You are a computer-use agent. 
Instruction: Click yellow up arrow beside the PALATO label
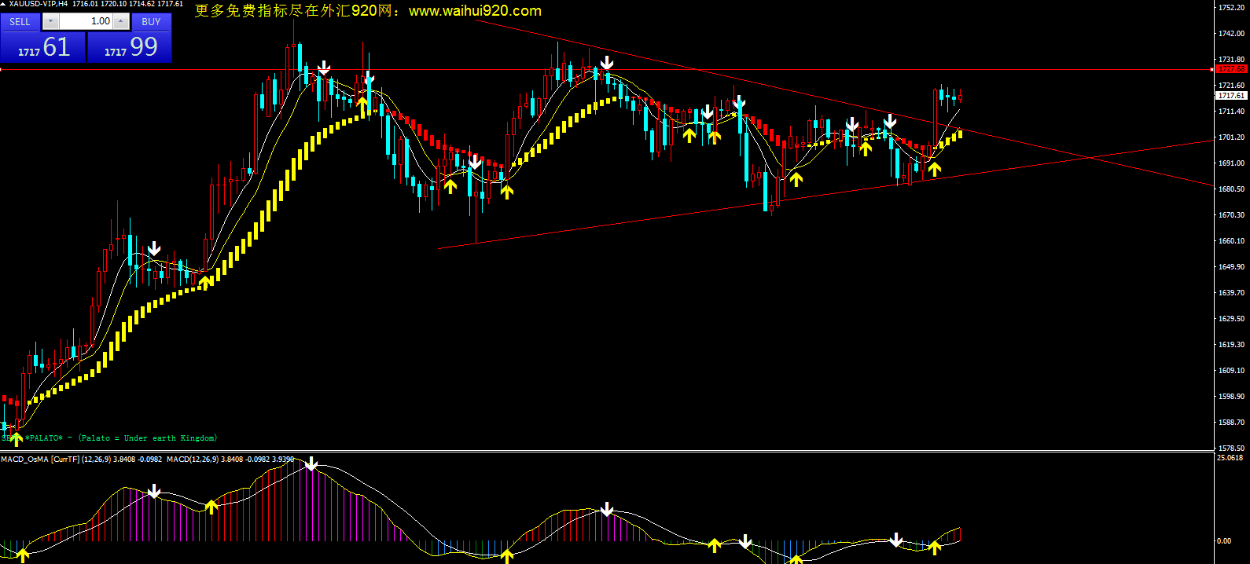(x=17, y=438)
